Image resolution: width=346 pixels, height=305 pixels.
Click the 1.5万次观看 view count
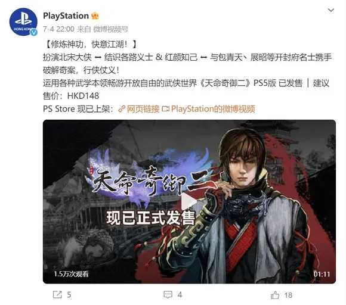[x=71, y=274]
